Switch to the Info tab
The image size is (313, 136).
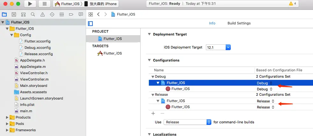click(x=212, y=23)
